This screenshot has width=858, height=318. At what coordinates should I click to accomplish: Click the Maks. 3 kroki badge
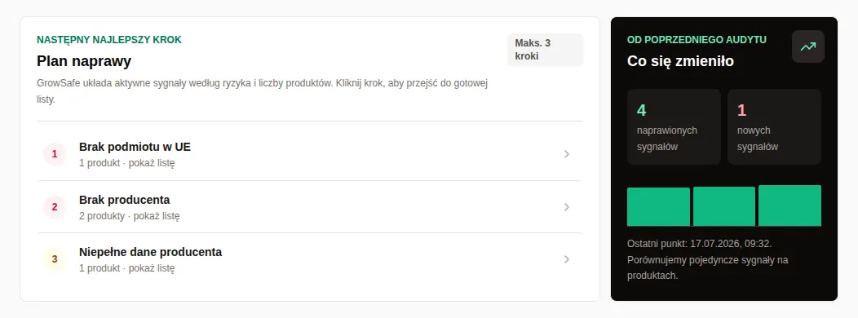tap(545, 50)
